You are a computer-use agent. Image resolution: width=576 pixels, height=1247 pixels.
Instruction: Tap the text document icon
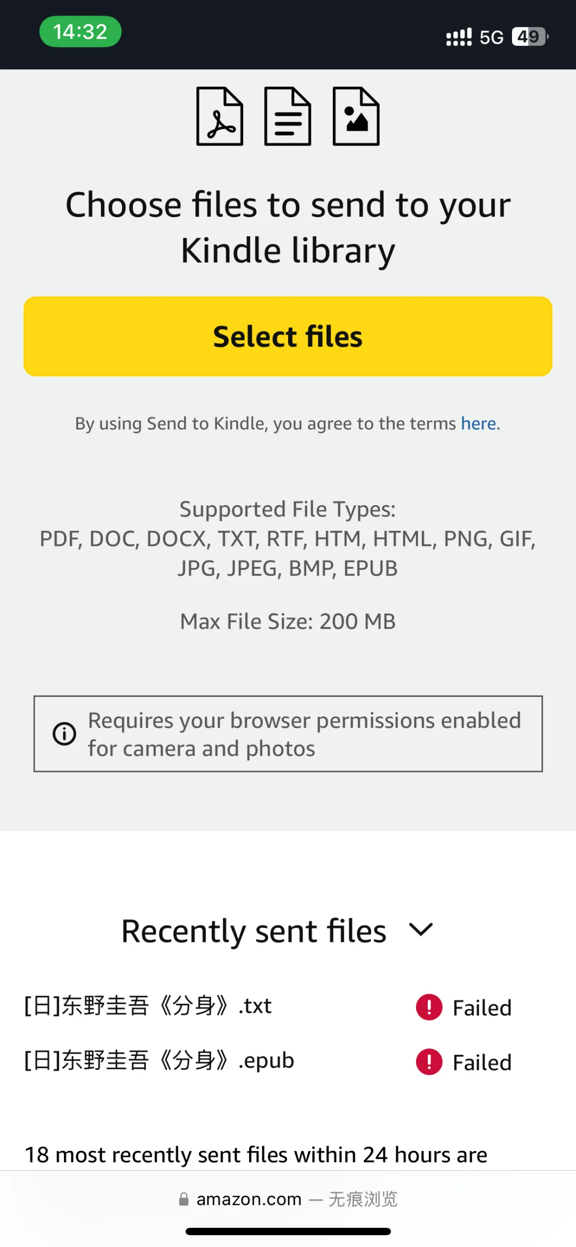pyautogui.click(x=288, y=116)
